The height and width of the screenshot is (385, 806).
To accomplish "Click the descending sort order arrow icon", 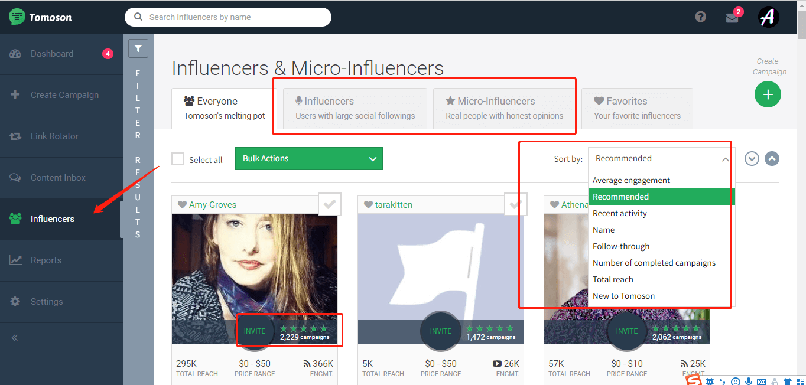I will click(x=752, y=159).
